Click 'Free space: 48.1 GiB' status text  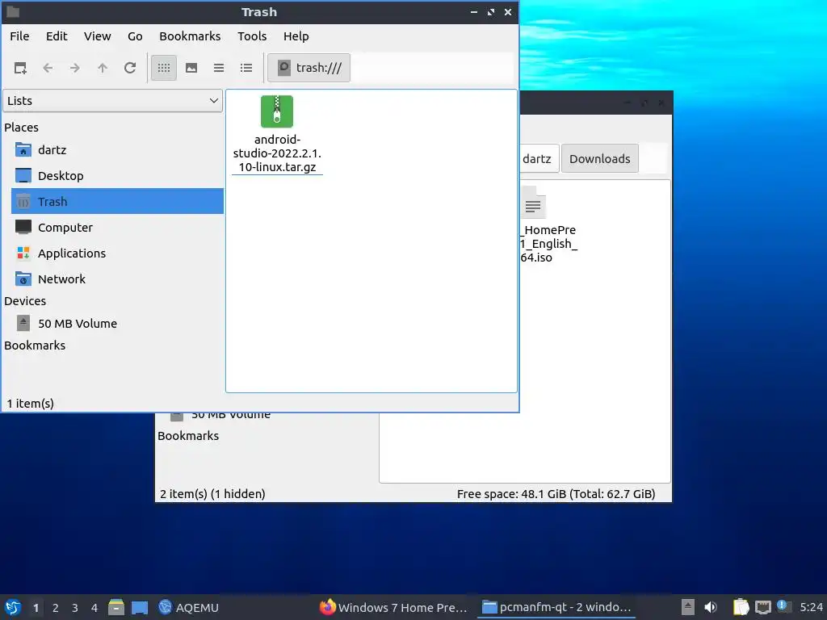coord(511,494)
